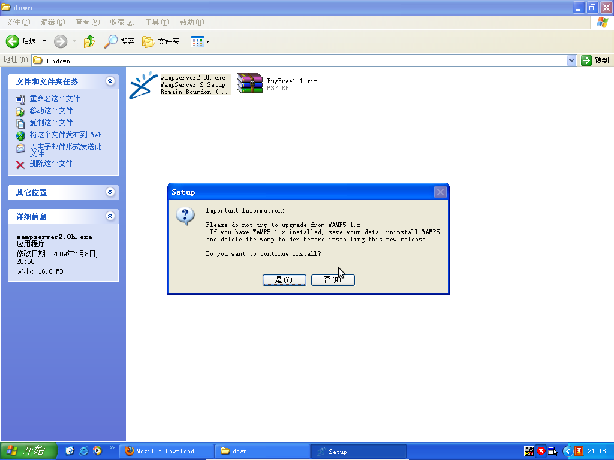Click Rename this file (重命名这个文件) link
Screen dimensions: 614x460
[x=55, y=99]
